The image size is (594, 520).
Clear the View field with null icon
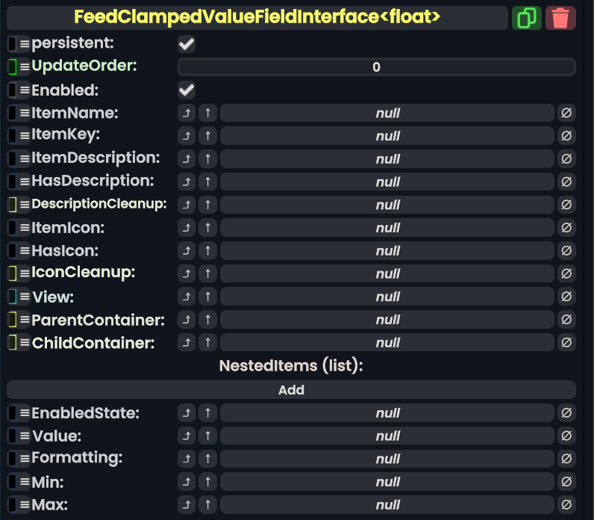(566, 297)
